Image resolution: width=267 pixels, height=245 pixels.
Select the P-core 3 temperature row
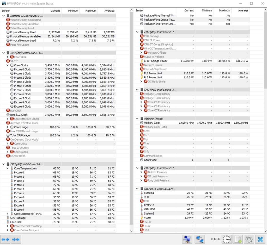(x=58, y=185)
